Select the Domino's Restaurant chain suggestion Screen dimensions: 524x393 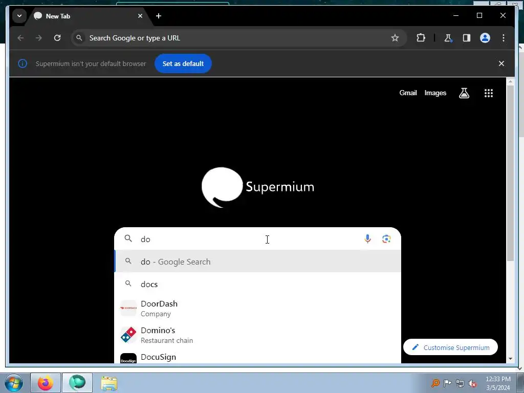click(x=257, y=335)
